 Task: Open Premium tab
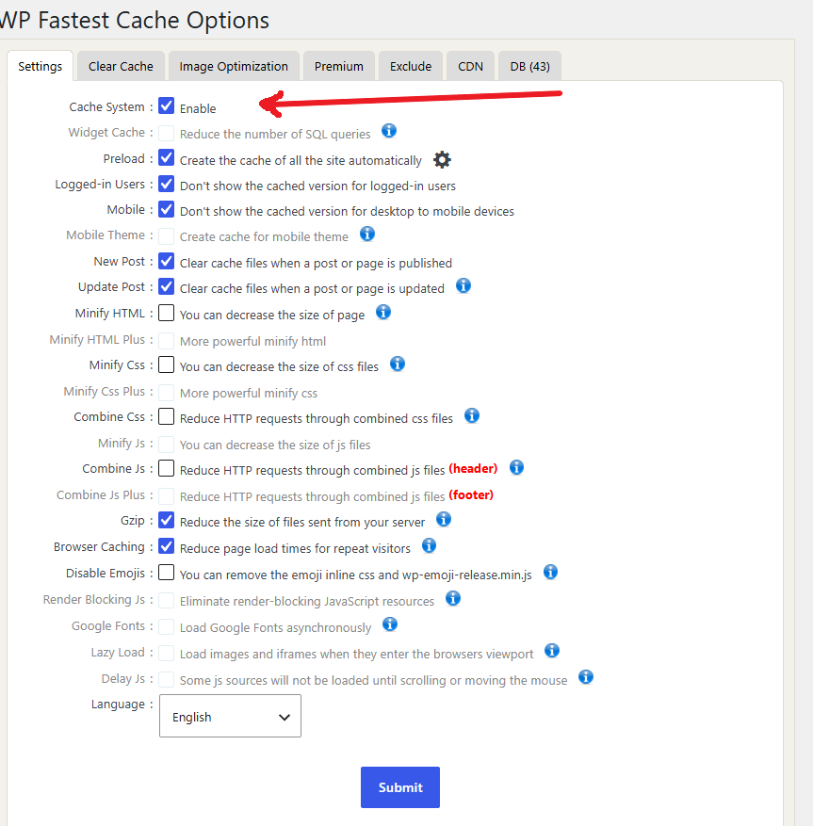[x=339, y=66]
